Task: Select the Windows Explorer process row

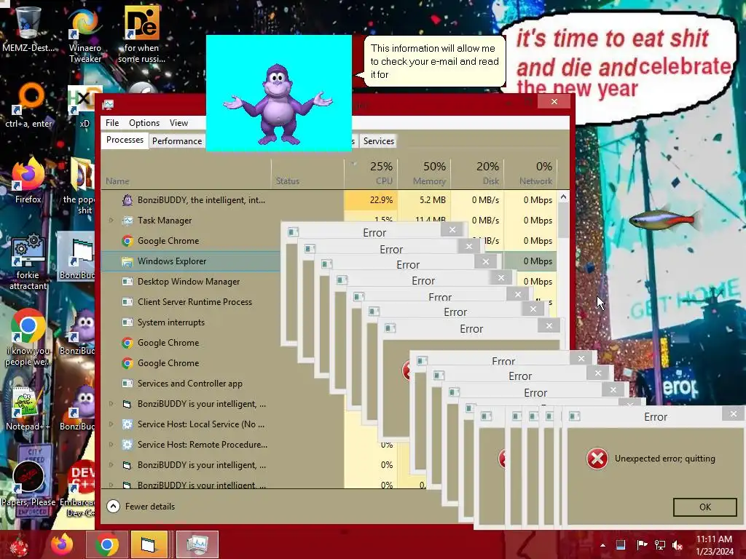Action: (x=190, y=261)
